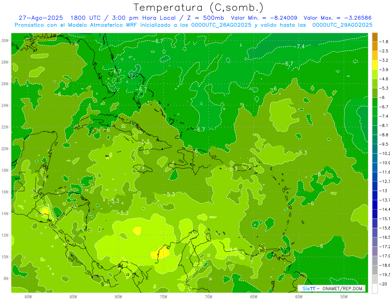Click the orange swatch between -1.8 and -2.5
This screenshot has width=390, height=301.
click(375, 46)
